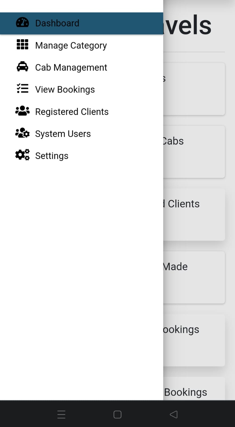Tap Android recent apps button
The image size is (235, 427).
coord(61,414)
